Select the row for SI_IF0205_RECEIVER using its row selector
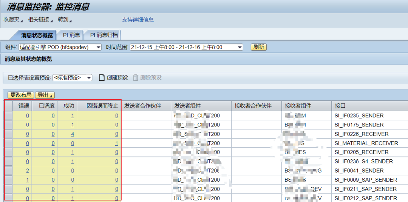 coord(8,152)
